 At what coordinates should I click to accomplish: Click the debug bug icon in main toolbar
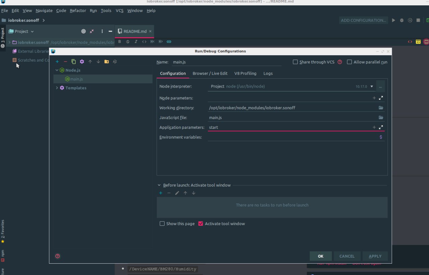402,20
